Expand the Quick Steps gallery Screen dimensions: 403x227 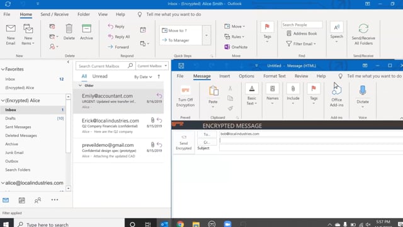tap(207, 35)
